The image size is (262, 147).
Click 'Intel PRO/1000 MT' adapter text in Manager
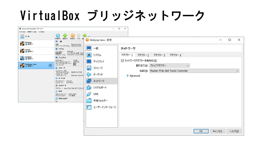(74, 88)
